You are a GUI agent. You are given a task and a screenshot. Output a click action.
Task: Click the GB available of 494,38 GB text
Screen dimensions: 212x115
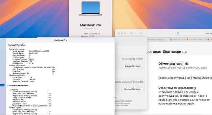(x=129, y=82)
